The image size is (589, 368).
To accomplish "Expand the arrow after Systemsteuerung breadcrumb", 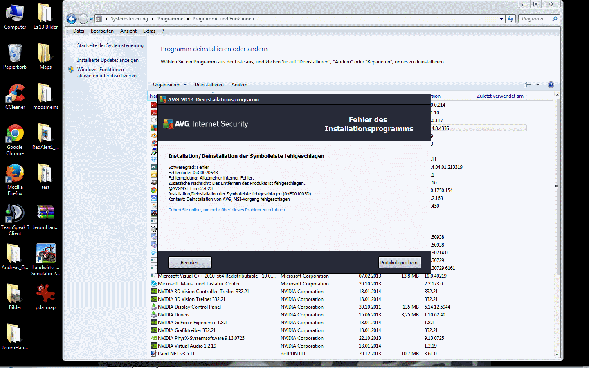I will 153,19.
